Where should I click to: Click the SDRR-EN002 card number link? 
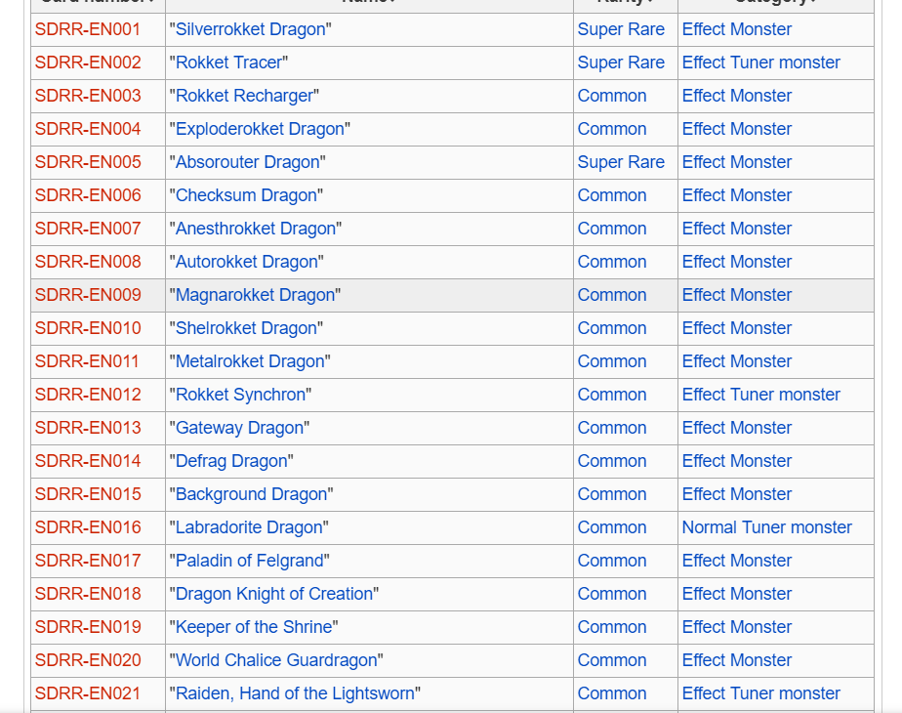[88, 63]
